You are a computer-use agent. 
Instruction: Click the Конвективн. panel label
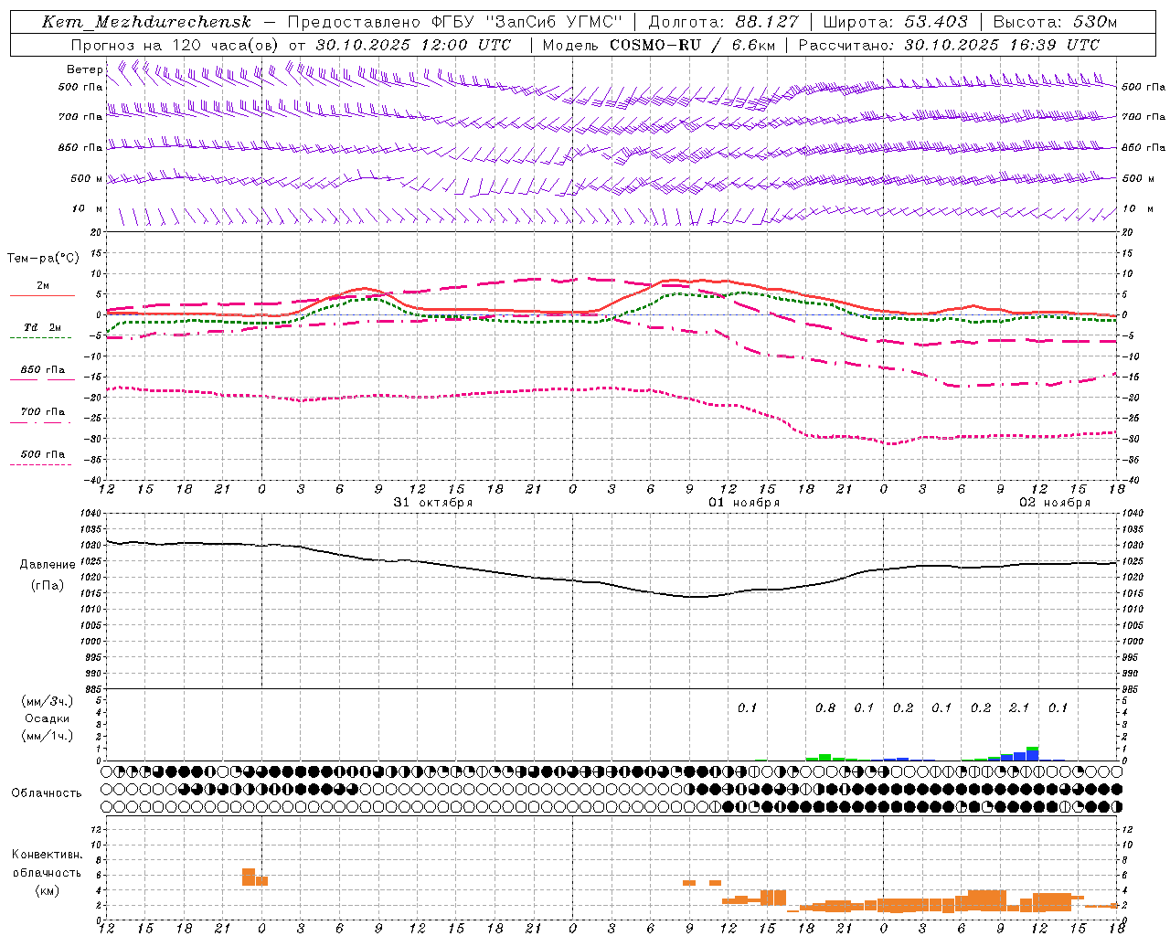(47, 855)
